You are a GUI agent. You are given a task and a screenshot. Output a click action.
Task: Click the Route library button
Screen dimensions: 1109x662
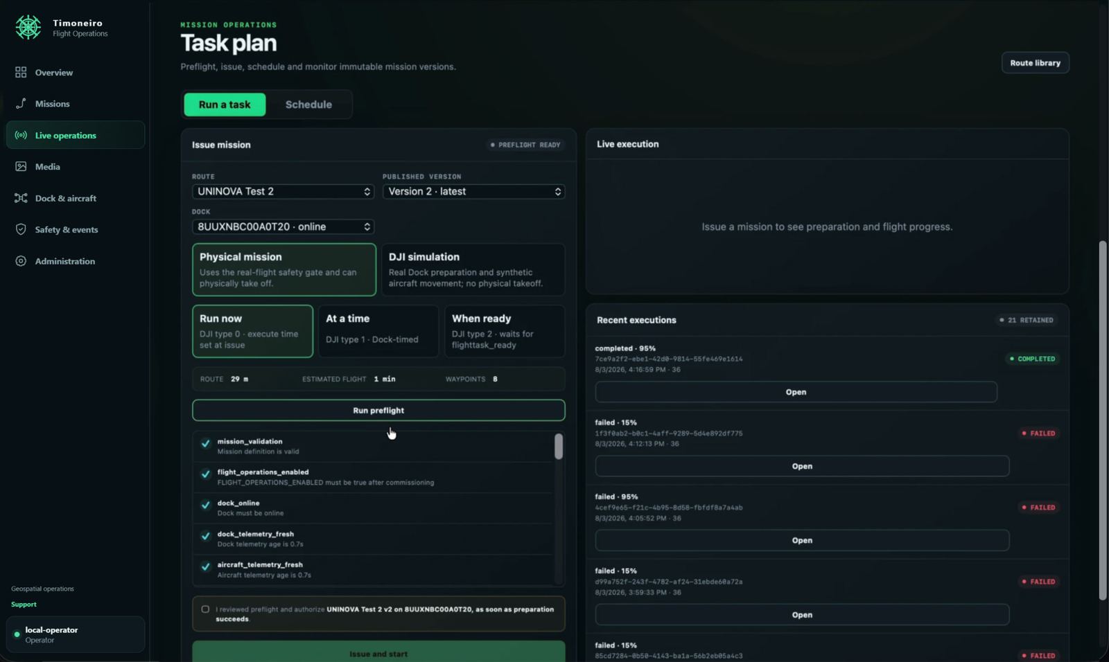[1035, 63]
